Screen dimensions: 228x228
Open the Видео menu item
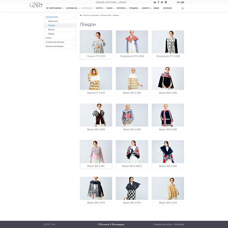[x=156, y=8]
